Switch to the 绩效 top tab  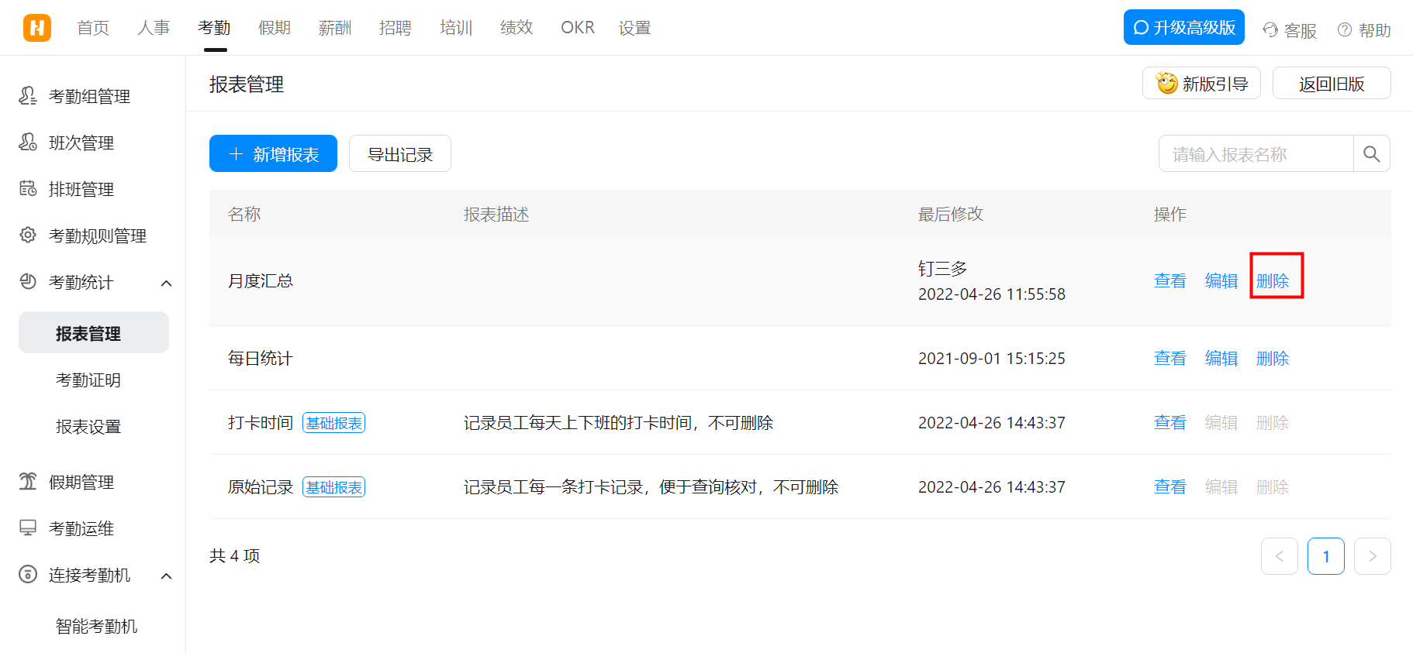tap(516, 28)
